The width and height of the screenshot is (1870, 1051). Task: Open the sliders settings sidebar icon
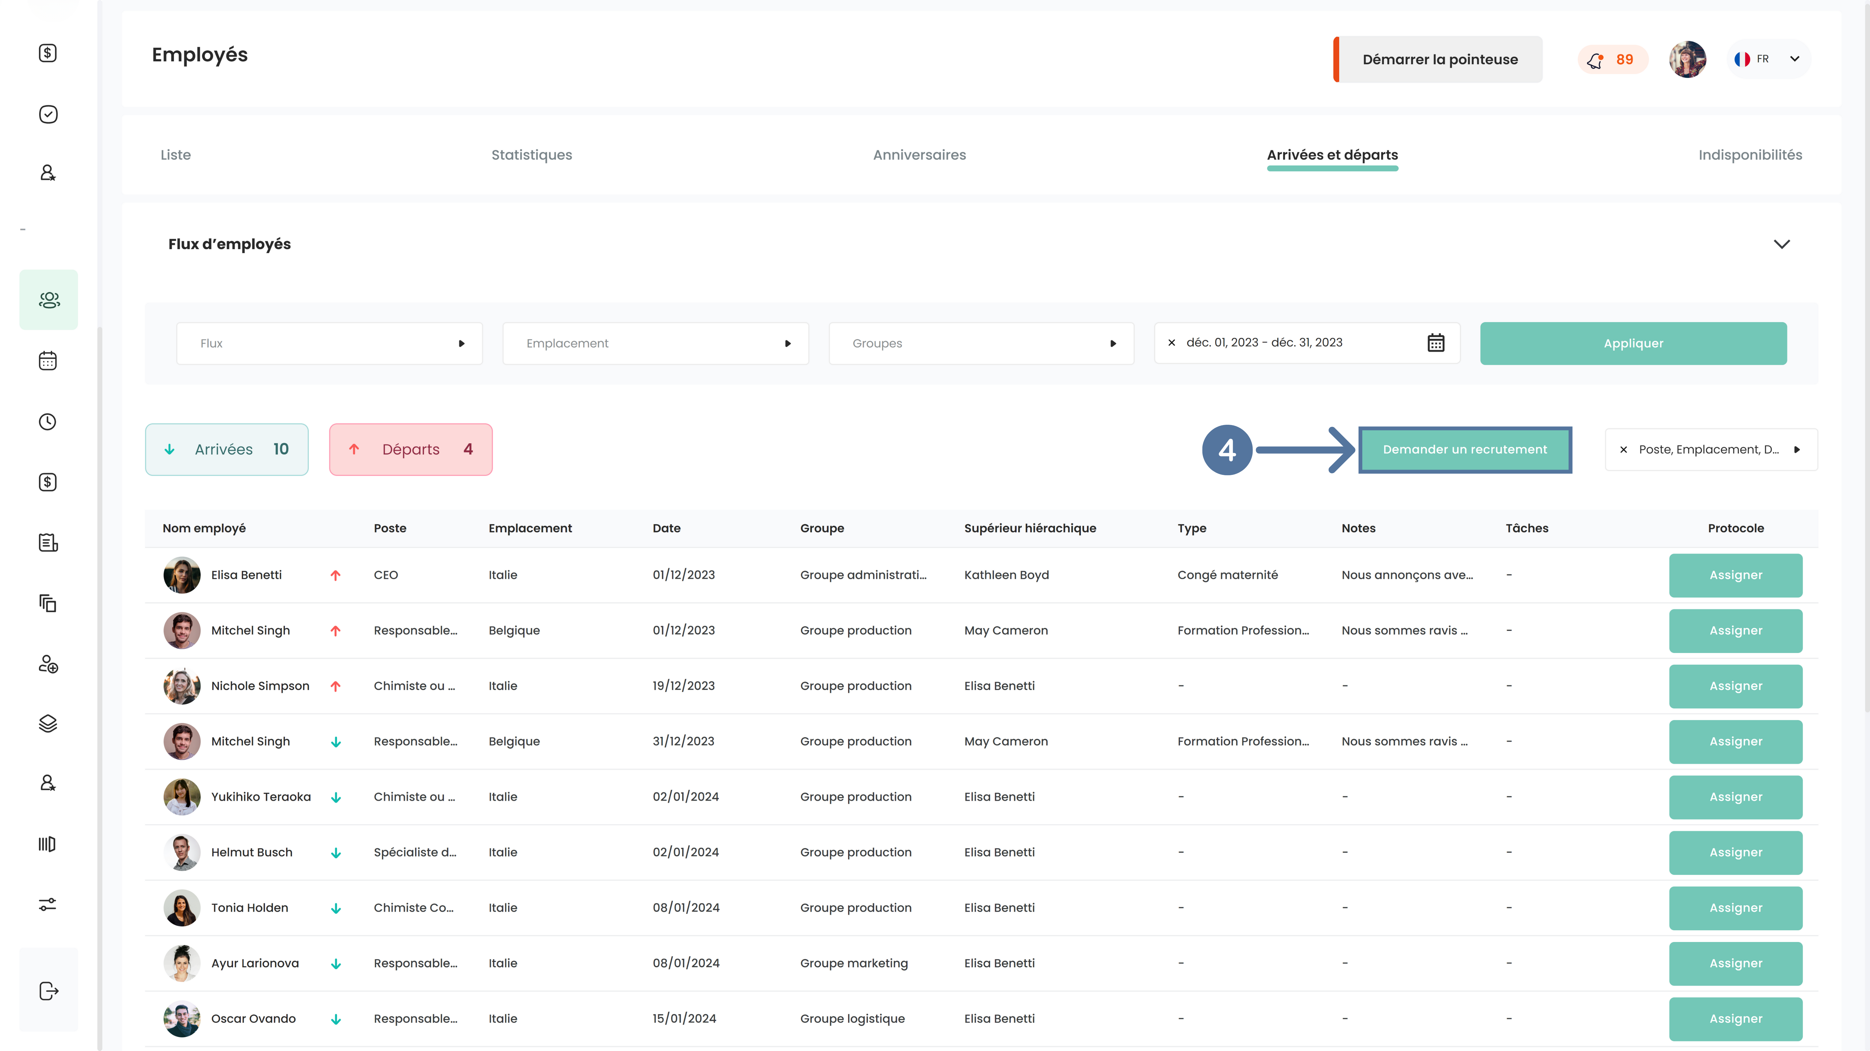click(48, 905)
